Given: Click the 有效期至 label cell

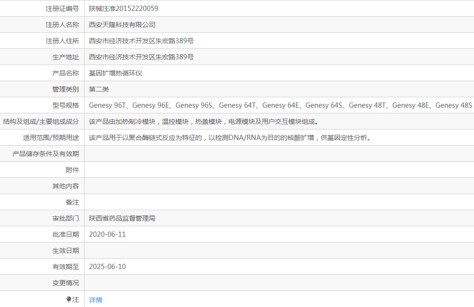Looking at the screenshot, I should pyautogui.click(x=42, y=267).
